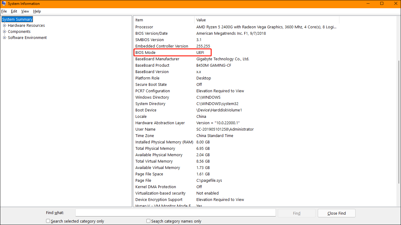Select the Virtualization-based security row

[x=236, y=193]
